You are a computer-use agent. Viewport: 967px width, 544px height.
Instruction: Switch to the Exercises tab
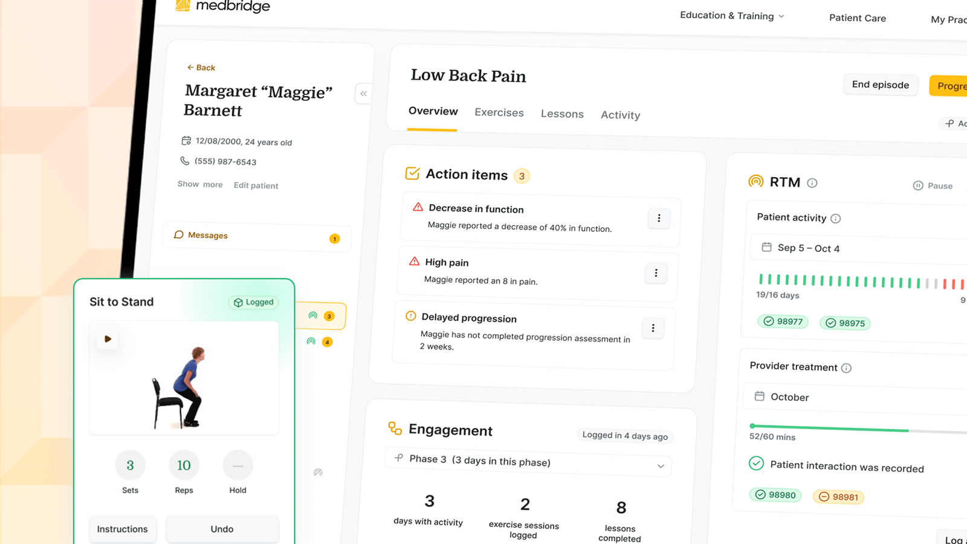499,112
